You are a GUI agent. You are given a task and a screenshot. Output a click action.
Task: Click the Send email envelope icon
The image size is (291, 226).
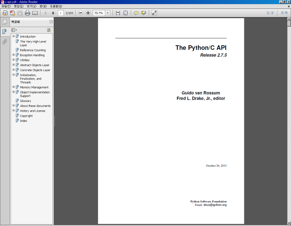pyautogui.click(x=35, y=13)
